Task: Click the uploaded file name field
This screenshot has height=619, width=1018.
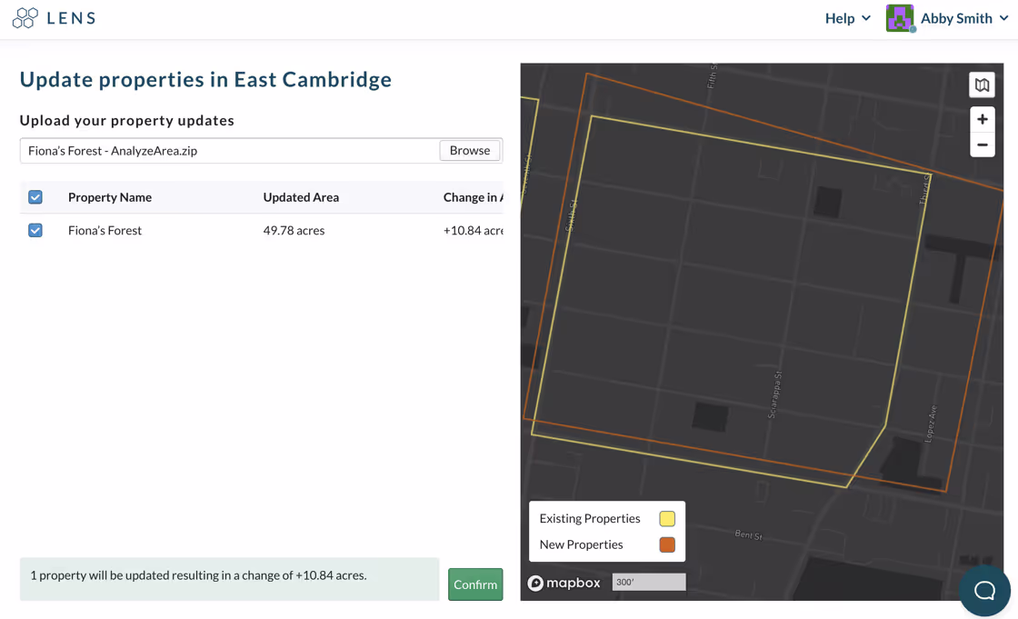Action: 230,151
